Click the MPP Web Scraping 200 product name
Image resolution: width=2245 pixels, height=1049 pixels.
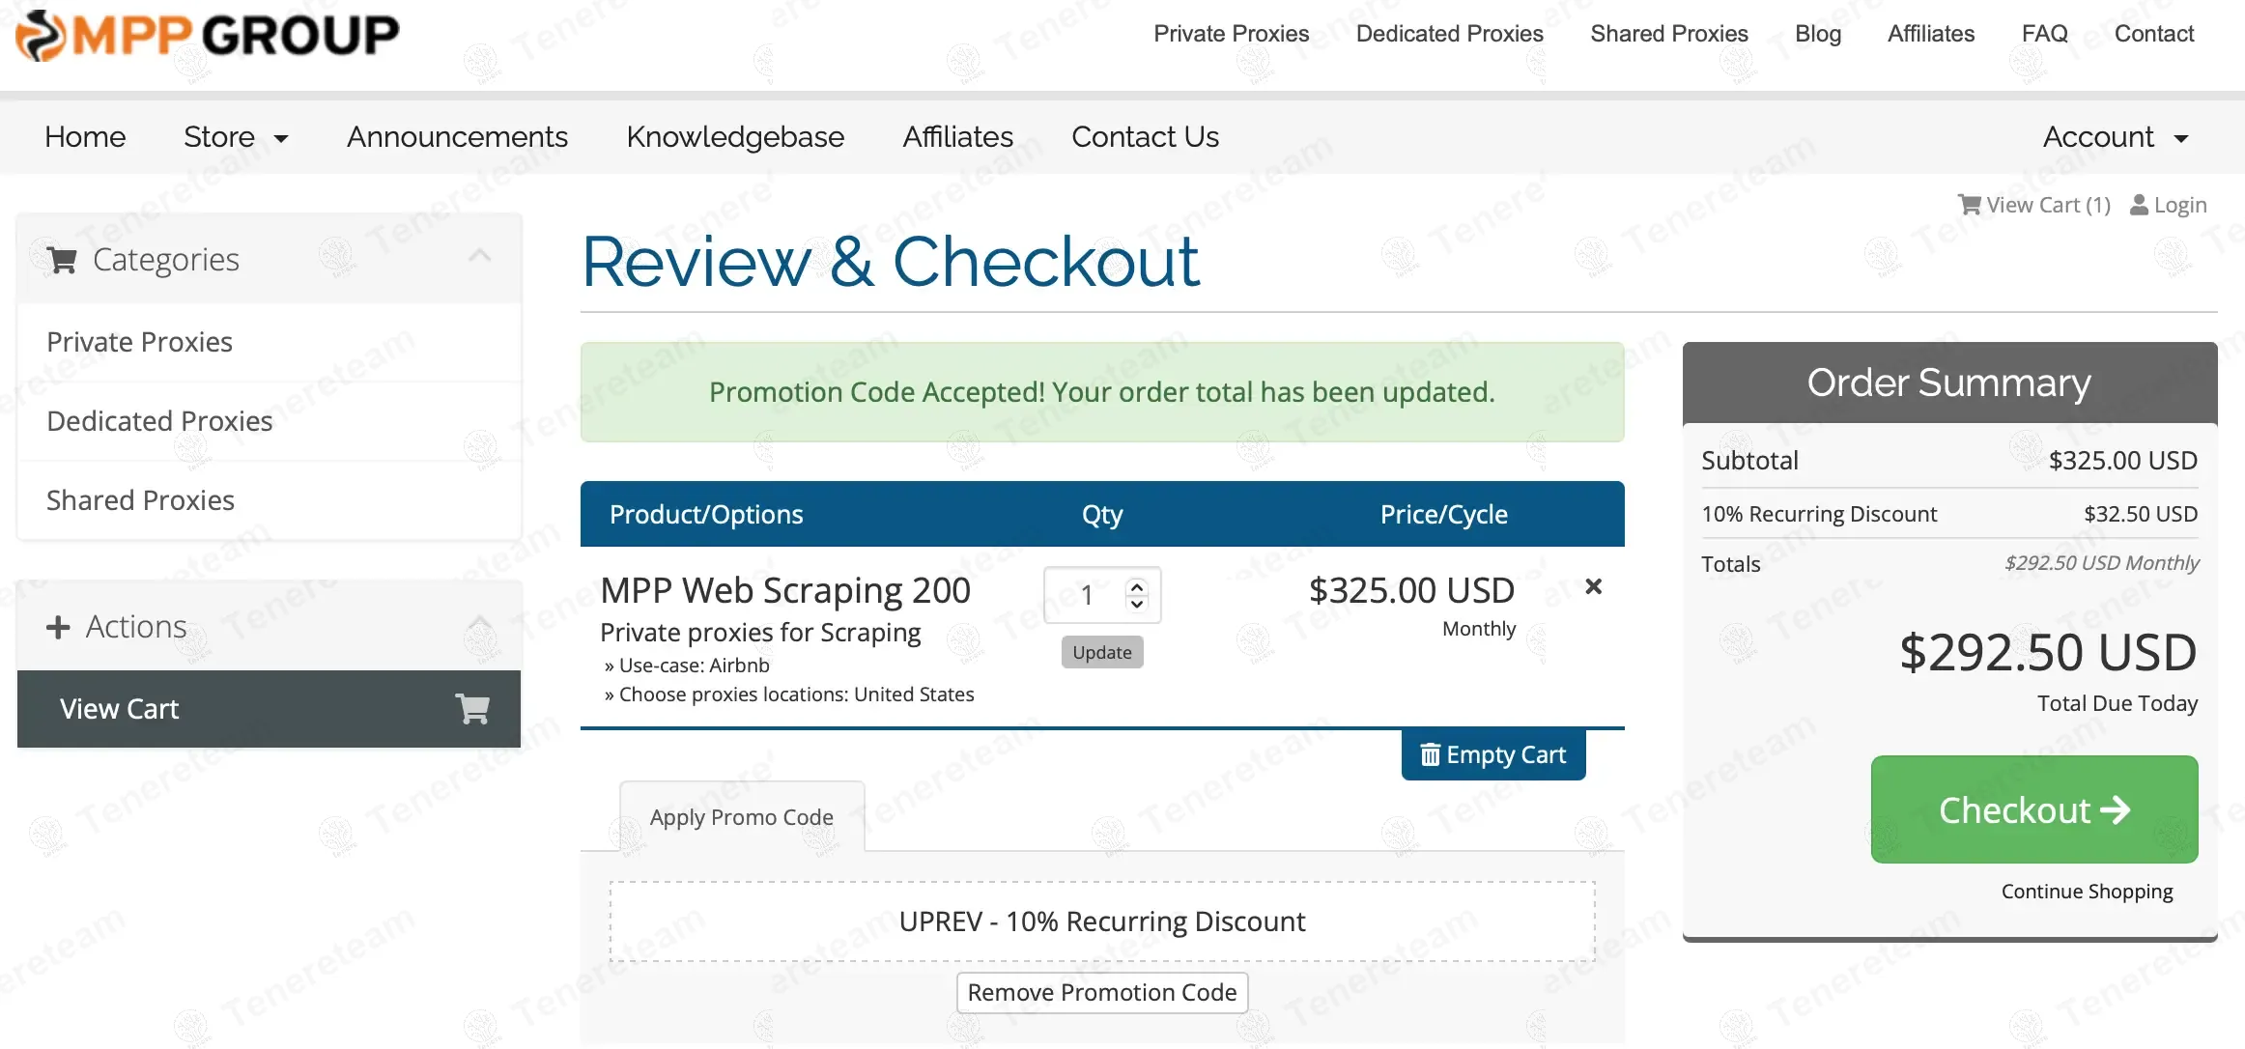tap(785, 590)
